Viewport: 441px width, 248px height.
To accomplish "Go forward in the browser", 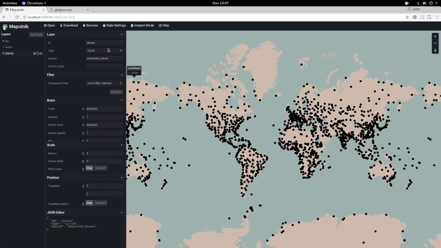I will (x=10, y=17).
